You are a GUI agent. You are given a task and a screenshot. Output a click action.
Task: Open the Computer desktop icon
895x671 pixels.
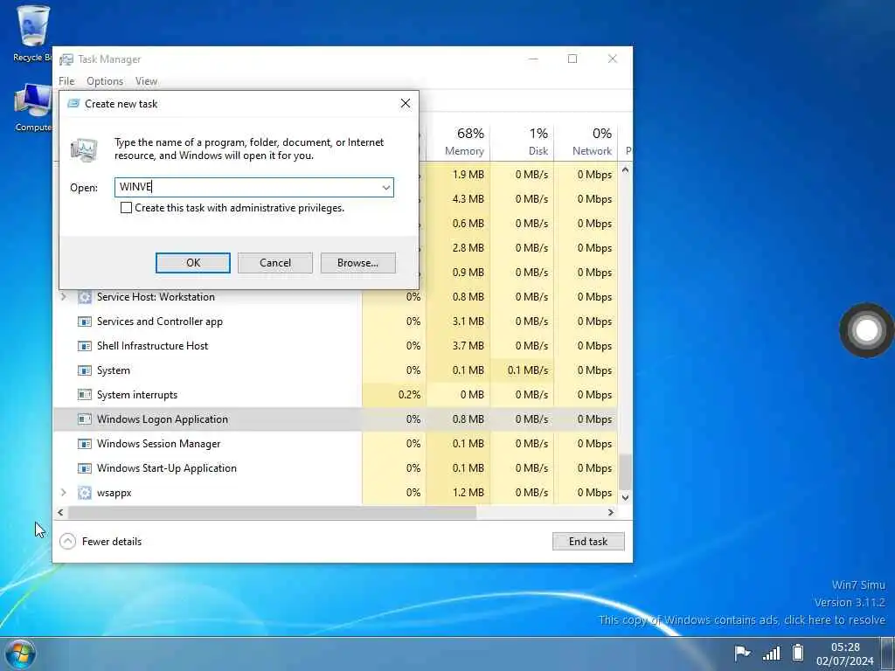pos(32,107)
